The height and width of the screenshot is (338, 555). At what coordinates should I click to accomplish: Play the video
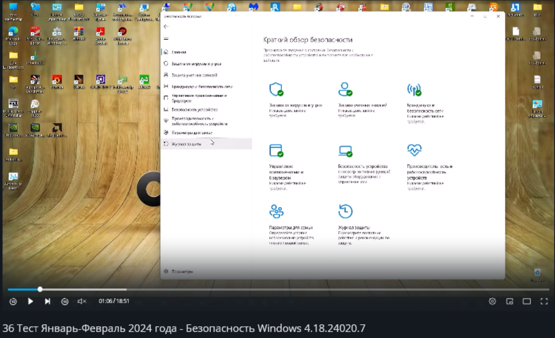click(30, 301)
